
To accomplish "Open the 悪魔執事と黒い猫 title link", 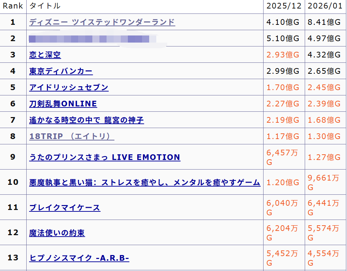I will [x=145, y=182].
